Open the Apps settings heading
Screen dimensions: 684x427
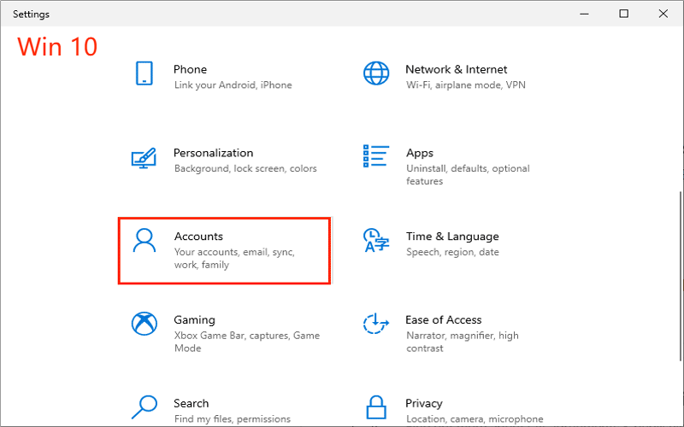point(420,153)
